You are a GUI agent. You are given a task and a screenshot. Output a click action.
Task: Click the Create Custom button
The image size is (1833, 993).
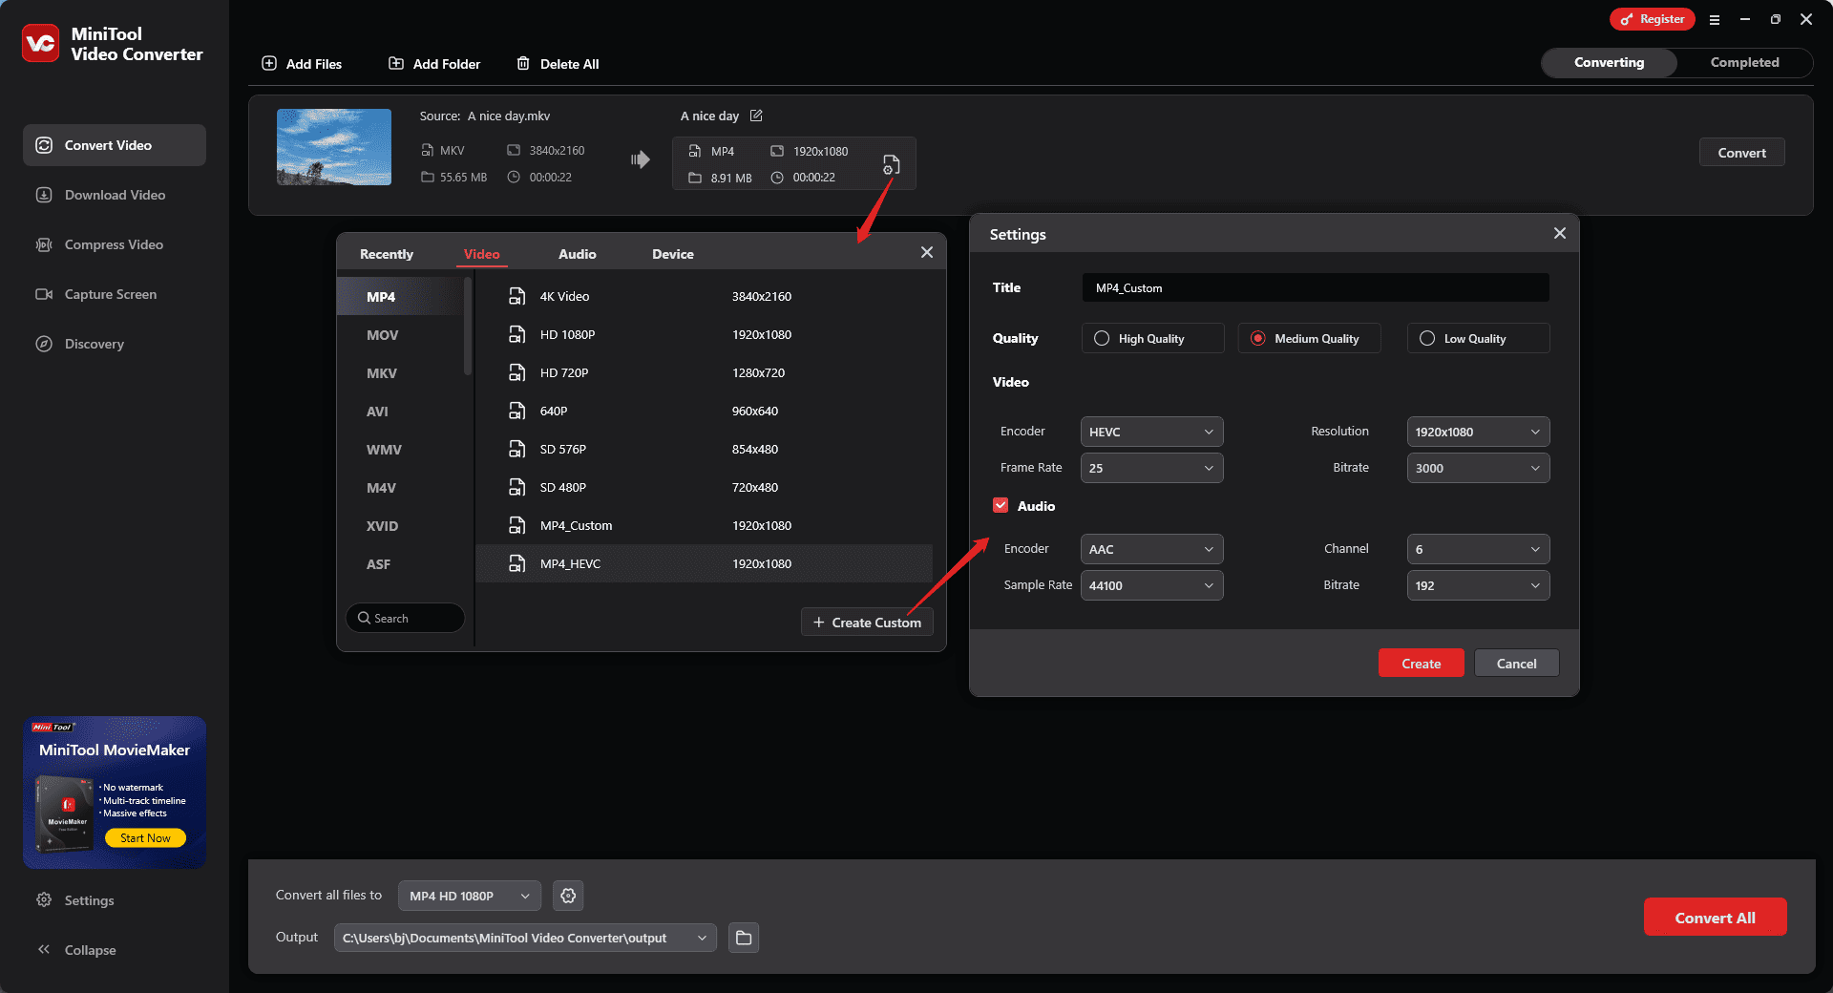[x=867, y=623]
